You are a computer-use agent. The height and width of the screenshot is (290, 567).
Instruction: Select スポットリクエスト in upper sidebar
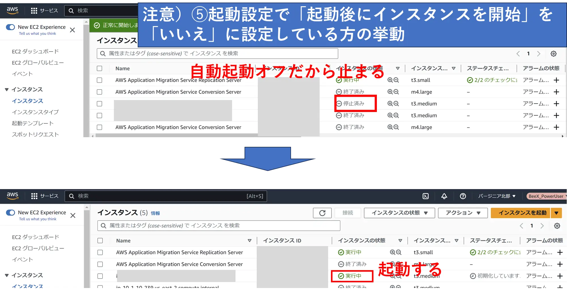tap(35, 134)
